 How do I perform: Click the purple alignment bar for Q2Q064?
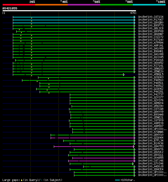pyautogui.click(x=92, y=138)
